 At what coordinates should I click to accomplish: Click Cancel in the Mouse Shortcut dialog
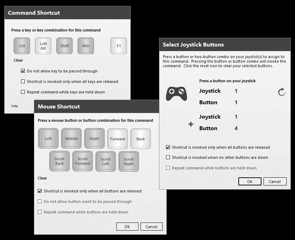coord(151,226)
